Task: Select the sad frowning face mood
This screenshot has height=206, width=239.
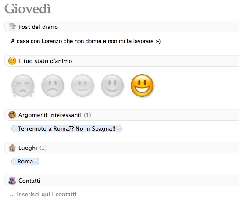Action: pyautogui.click(x=53, y=85)
